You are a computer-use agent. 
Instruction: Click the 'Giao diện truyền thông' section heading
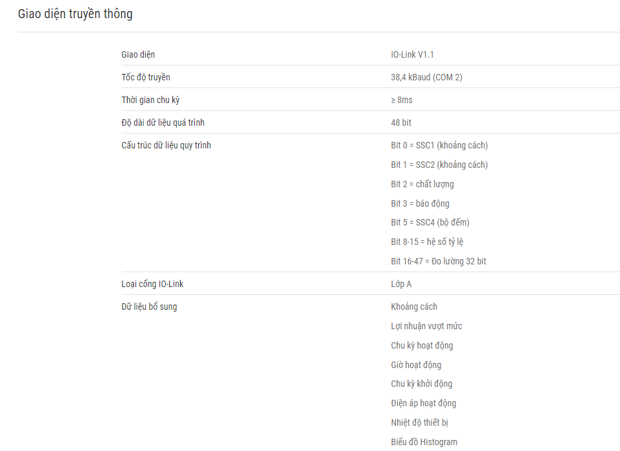pos(75,14)
